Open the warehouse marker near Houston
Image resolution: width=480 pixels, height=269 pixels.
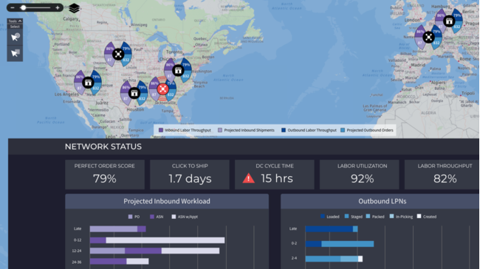[134, 93]
